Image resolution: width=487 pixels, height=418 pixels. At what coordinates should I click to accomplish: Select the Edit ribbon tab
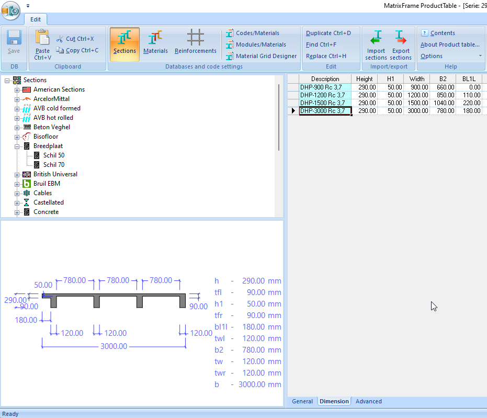[x=36, y=19]
